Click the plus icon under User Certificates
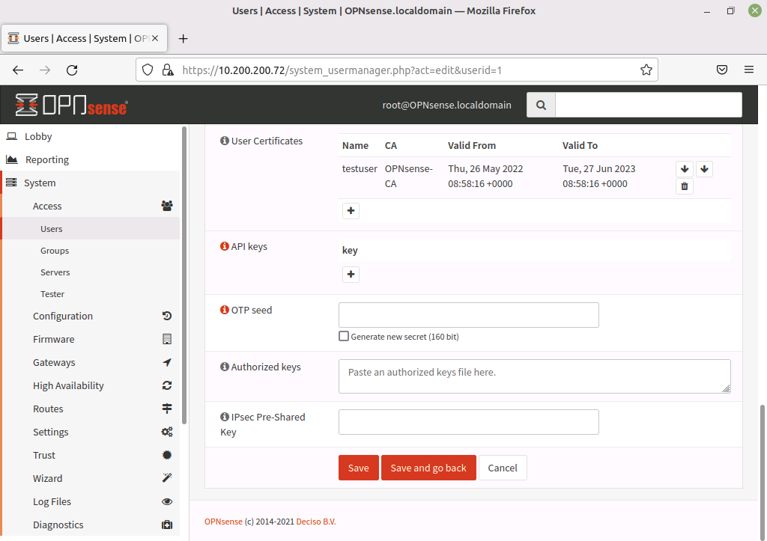Screen dimensions: 767x541 351,211
